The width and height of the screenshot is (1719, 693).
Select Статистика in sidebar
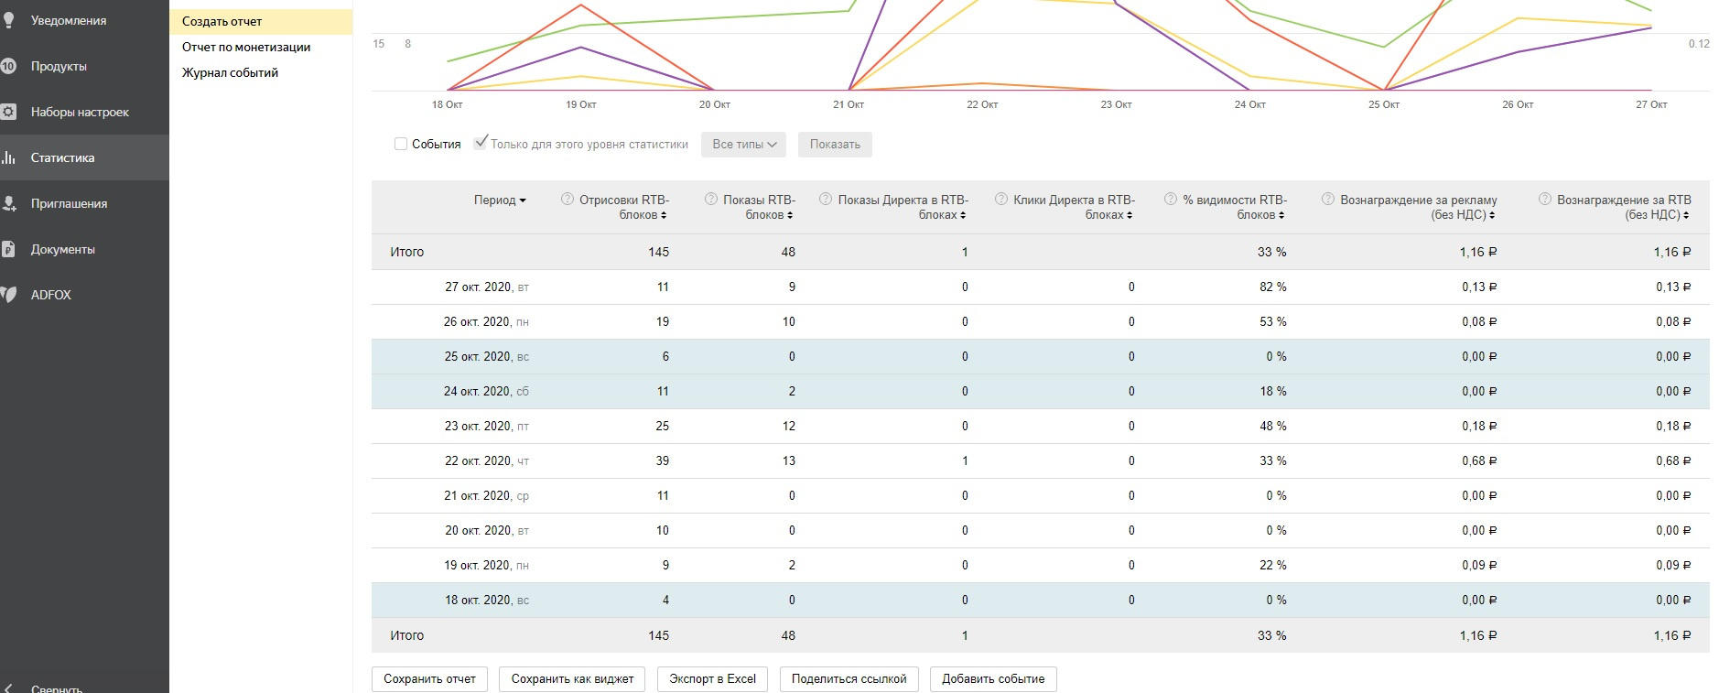(62, 157)
